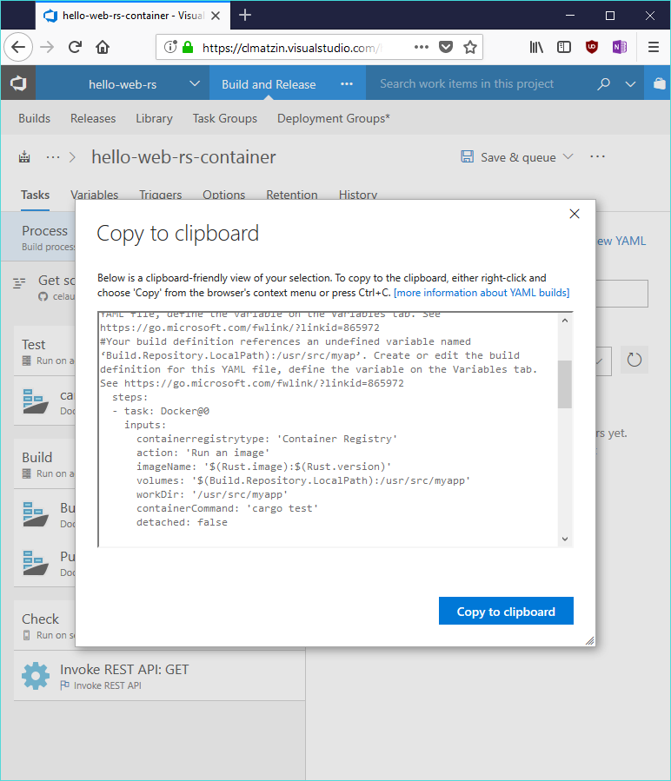
Task: Select the Check phase
Action: click(45, 625)
